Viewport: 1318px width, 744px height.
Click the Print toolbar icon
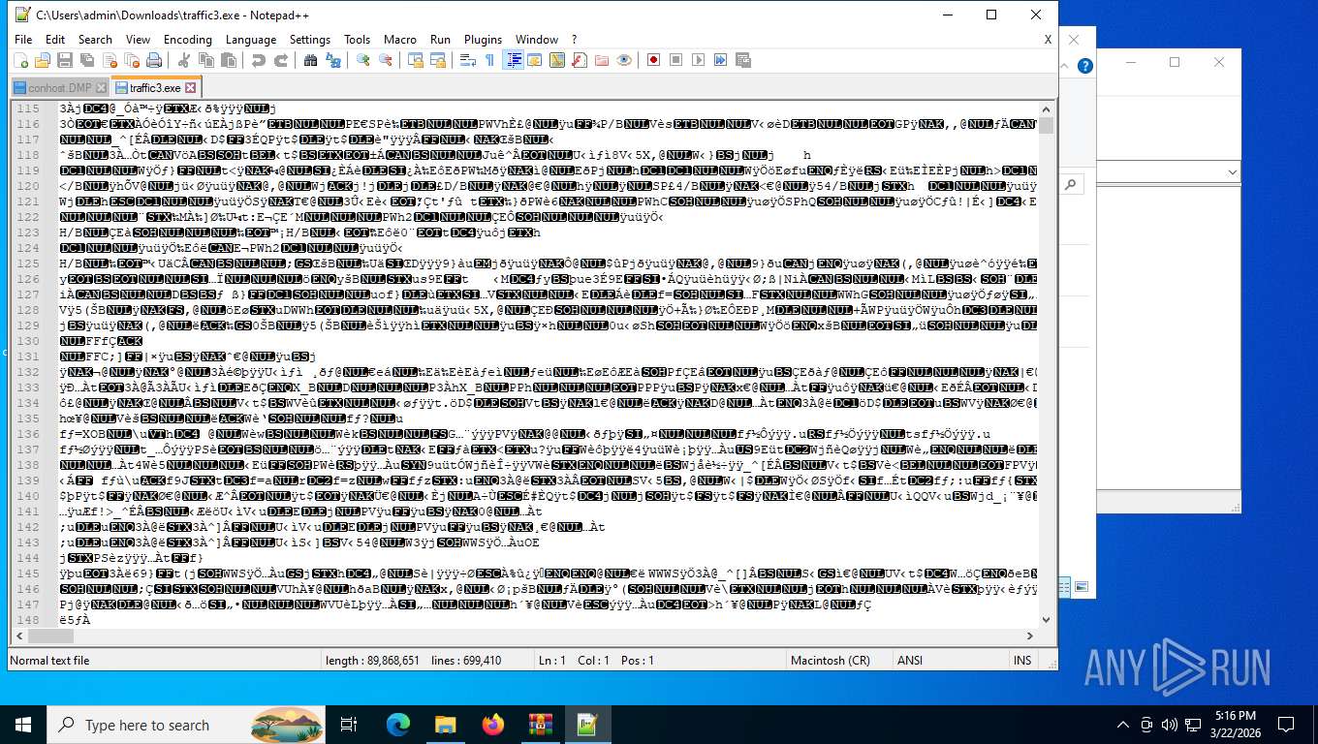coord(154,60)
